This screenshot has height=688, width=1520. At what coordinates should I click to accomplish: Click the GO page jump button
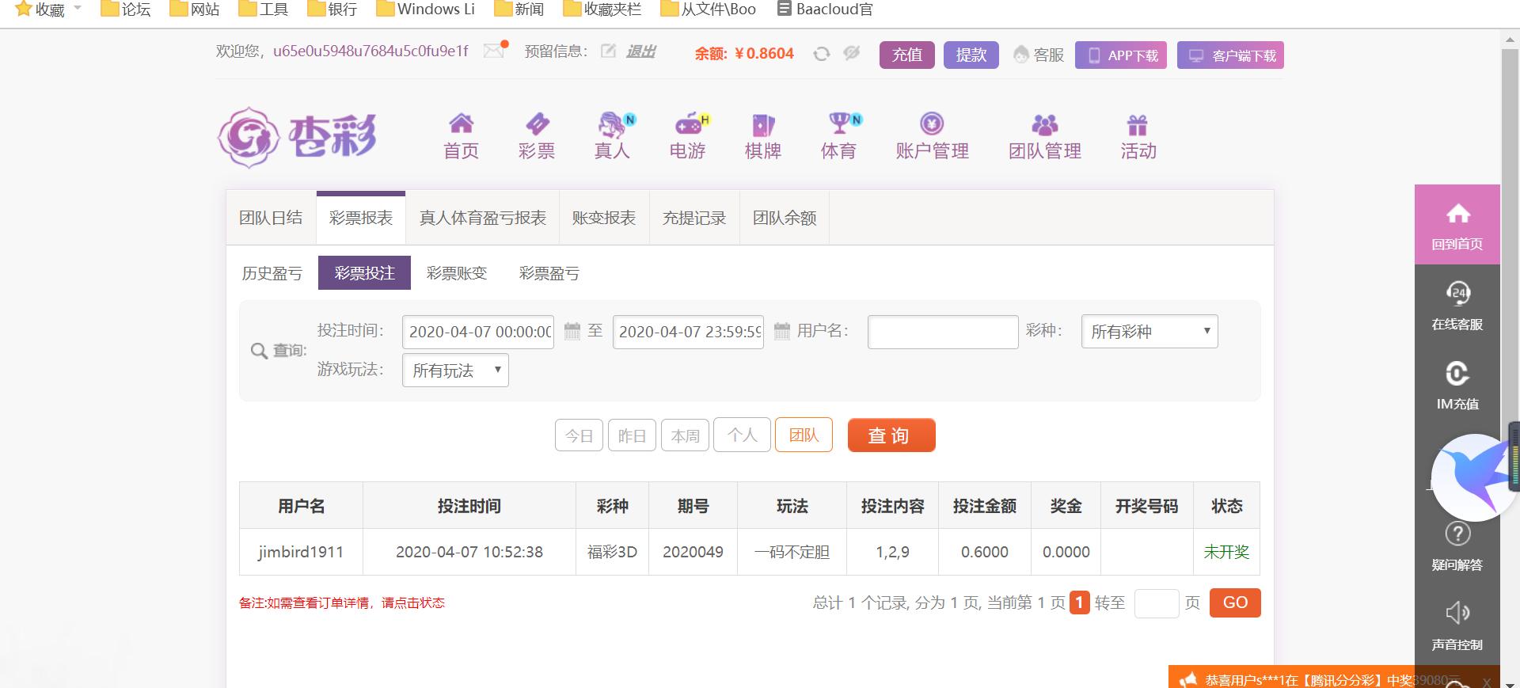[x=1235, y=602]
